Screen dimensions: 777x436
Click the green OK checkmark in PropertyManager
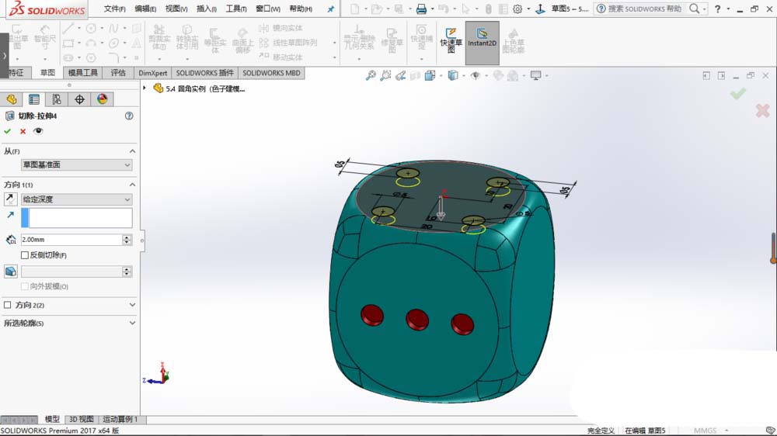(8, 131)
